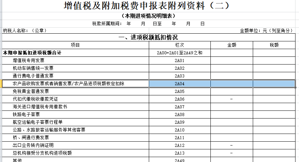Select the 桥、闸通行费发票 cell
This screenshot has height=162, width=299.
75,137
